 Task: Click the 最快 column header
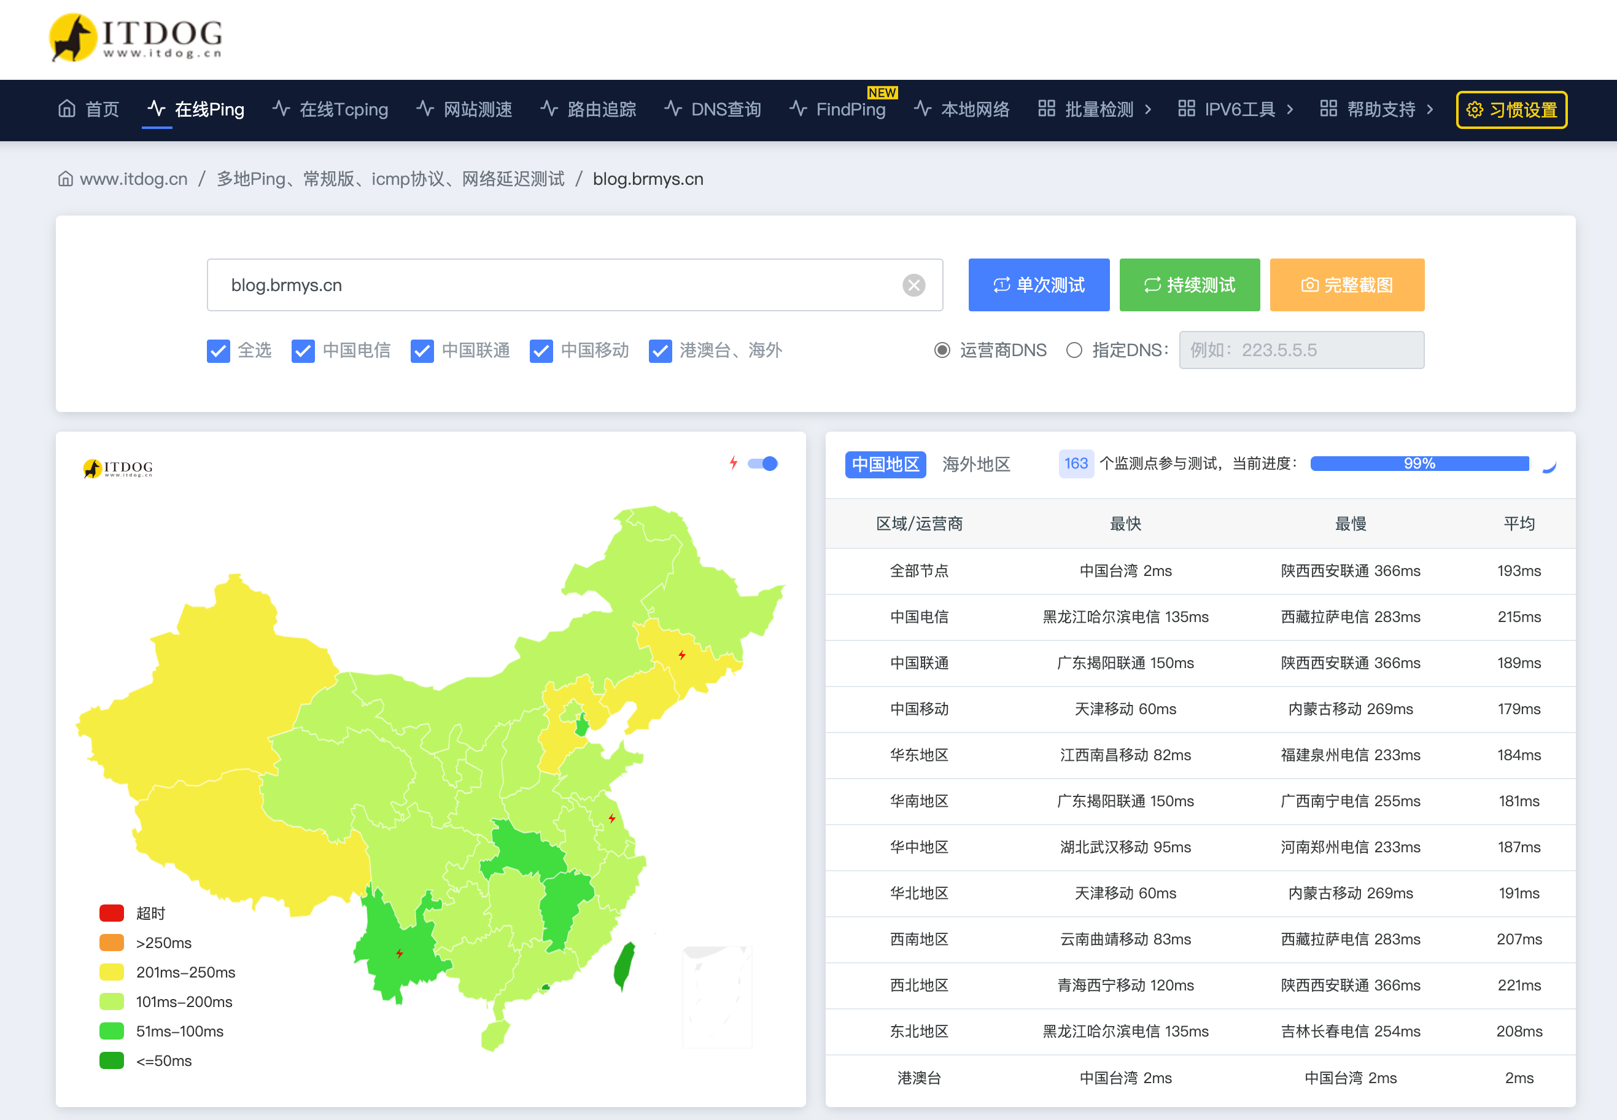pyautogui.click(x=1125, y=524)
